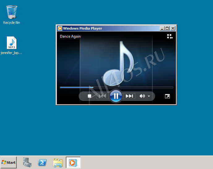Close the Windows Media Player window

pyautogui.click(x=173, y=28)
